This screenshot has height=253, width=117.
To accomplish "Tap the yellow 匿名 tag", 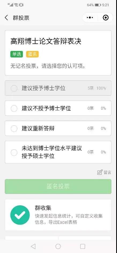I will coord(32,54).
